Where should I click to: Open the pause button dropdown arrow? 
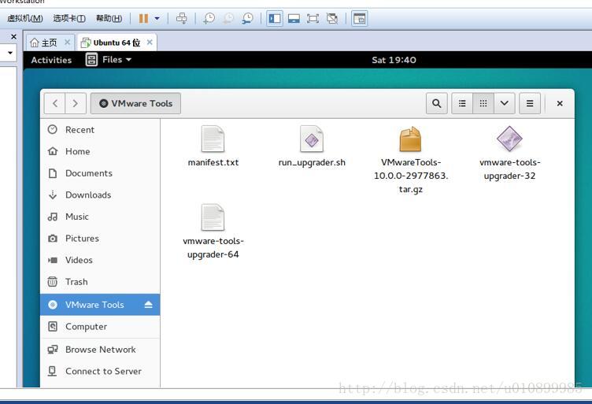[x=157, y=18]
